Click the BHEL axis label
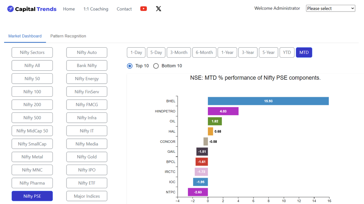 click(171, 101)
